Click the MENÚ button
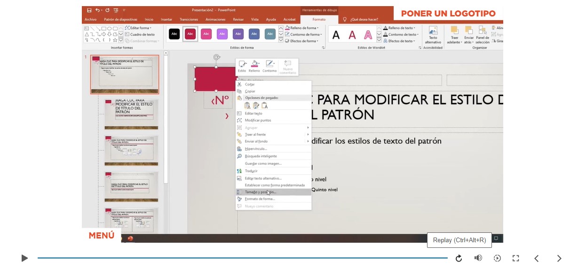 pos(101,236)
